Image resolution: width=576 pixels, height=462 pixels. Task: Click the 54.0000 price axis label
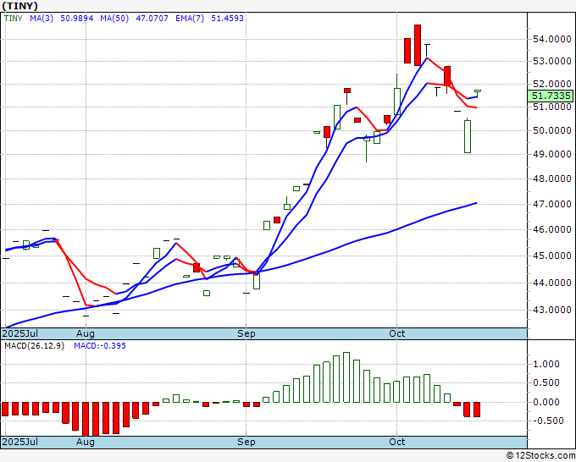pos(551,39)
